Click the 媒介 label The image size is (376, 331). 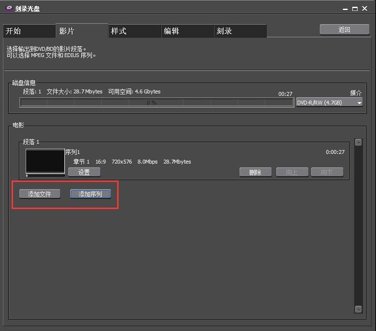[356, 93]
